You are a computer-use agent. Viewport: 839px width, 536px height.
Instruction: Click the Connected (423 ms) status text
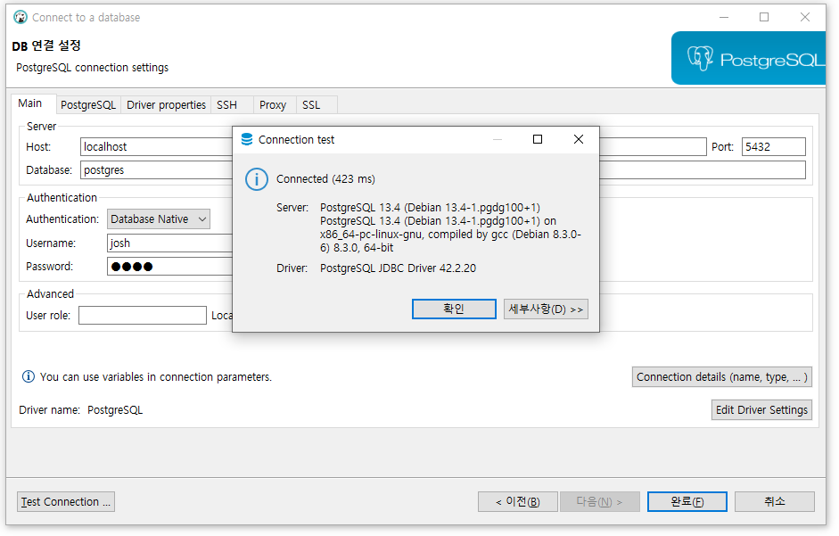point(325,179)
